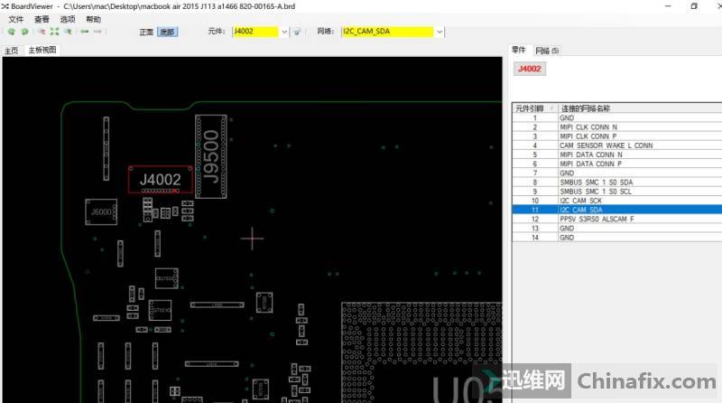Switch to the 主页 tab
722x403 pixels.
(x=12, y=51)
